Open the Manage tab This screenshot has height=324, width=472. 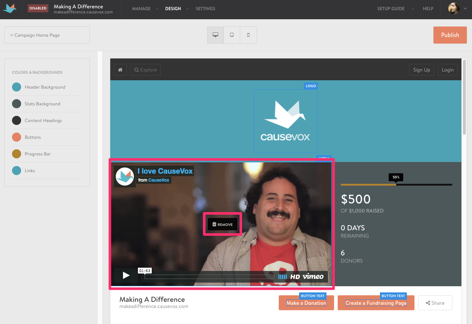click(x=141, y=9)
